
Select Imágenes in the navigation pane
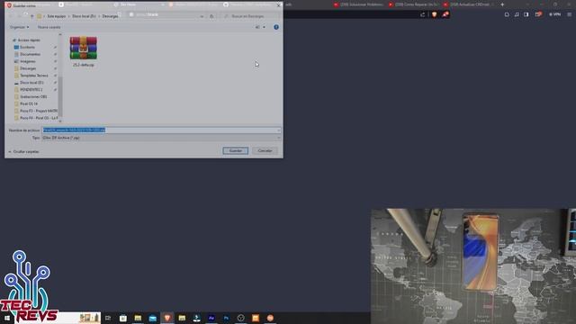(28, 61)
